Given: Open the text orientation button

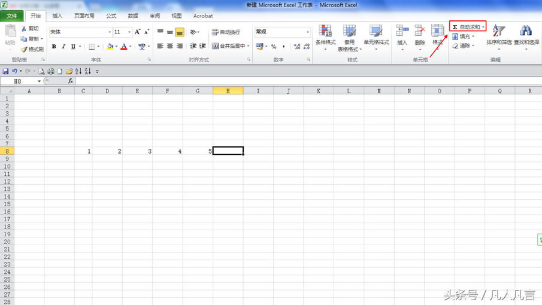Looking at the screenshot, I should [x=194, y=32].
